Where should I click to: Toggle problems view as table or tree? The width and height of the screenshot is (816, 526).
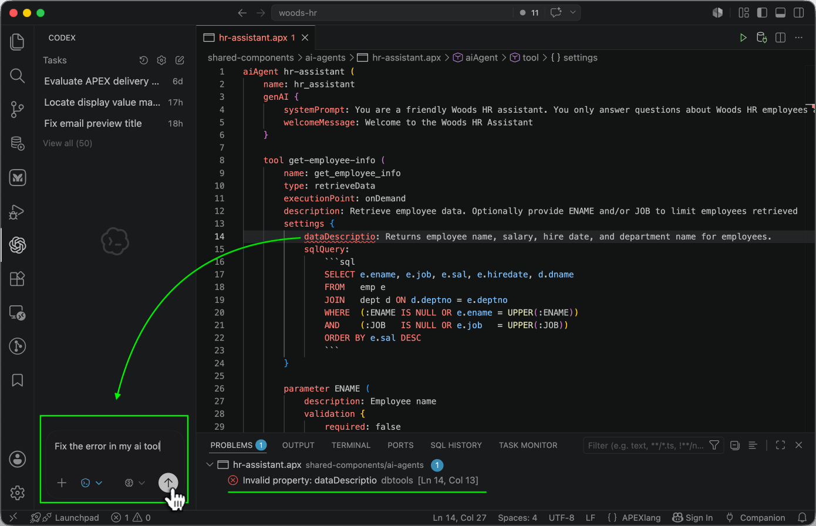(753, 445)
